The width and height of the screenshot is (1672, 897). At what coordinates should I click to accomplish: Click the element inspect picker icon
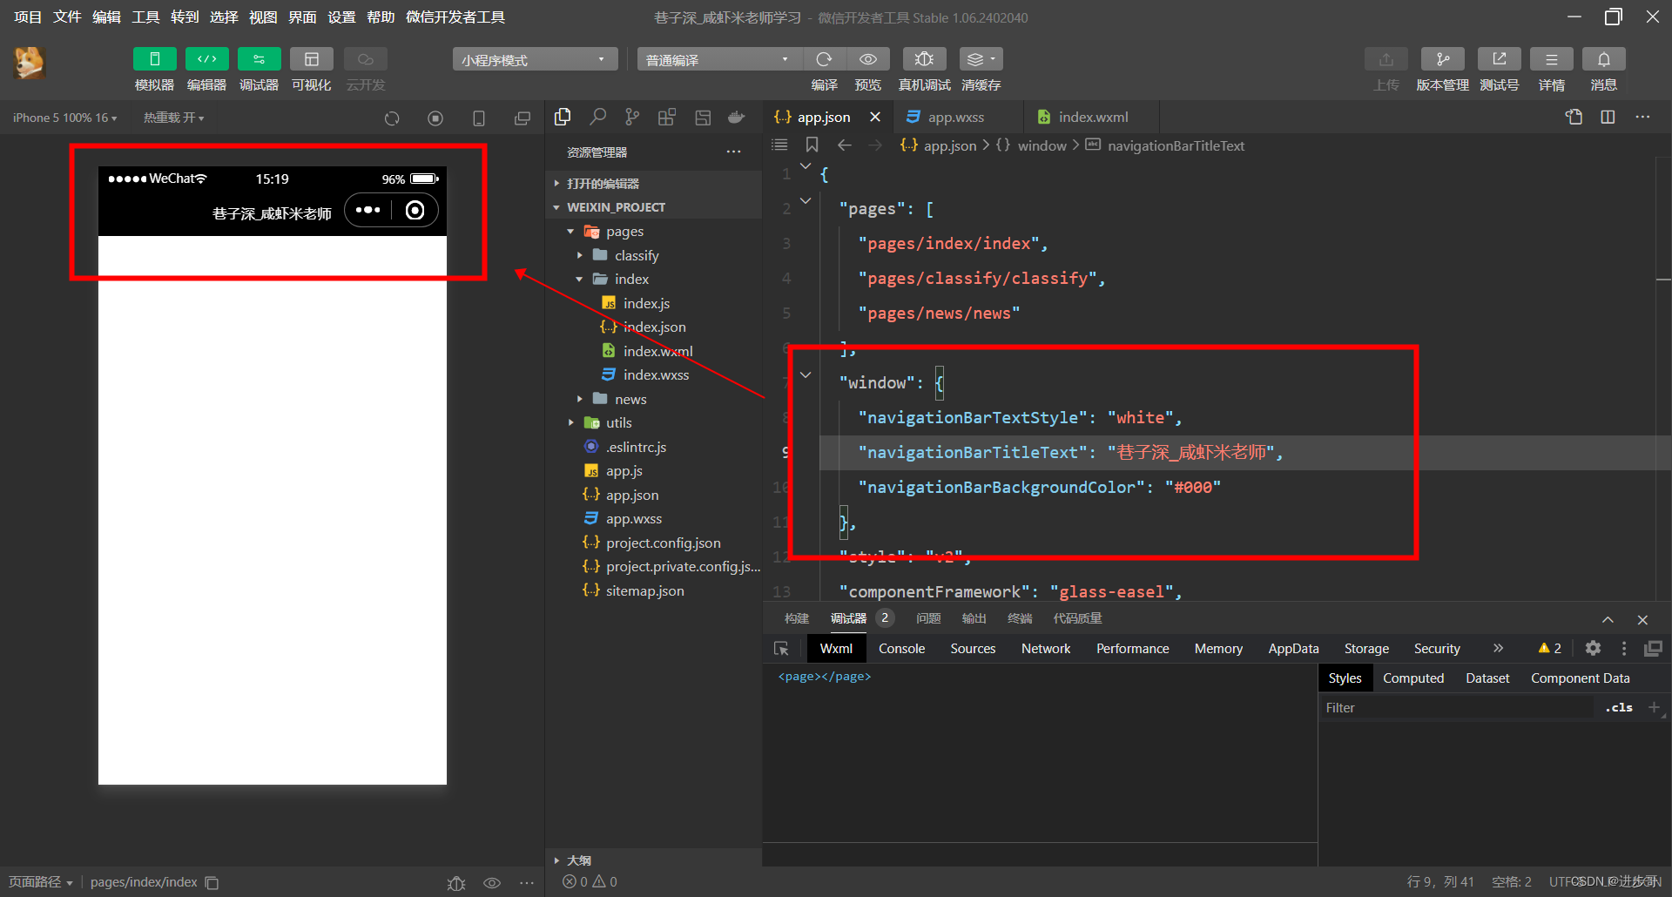pyautogui.click(x=781, y=648)
